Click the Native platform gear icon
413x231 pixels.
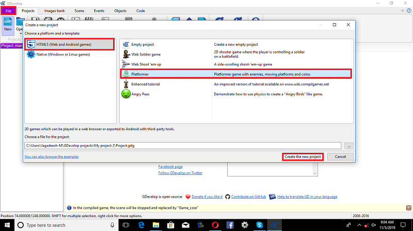[31, 55]
